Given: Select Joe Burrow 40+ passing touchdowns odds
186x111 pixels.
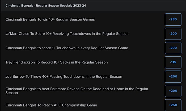Looking at the screenshot, I should click(x=173, y=77).
